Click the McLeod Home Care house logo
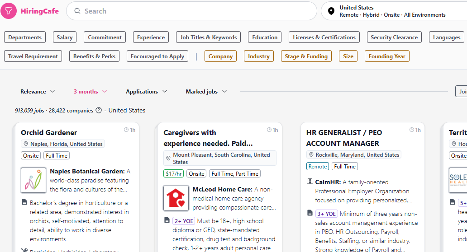Image resolution: width=467 pixels, height=252 pixels. tap(176, 198)
